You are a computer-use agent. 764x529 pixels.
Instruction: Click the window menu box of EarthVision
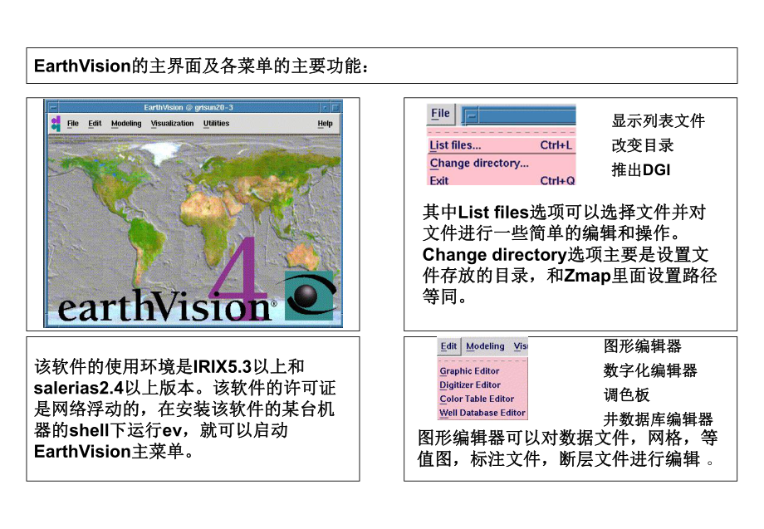click(51, 109)
